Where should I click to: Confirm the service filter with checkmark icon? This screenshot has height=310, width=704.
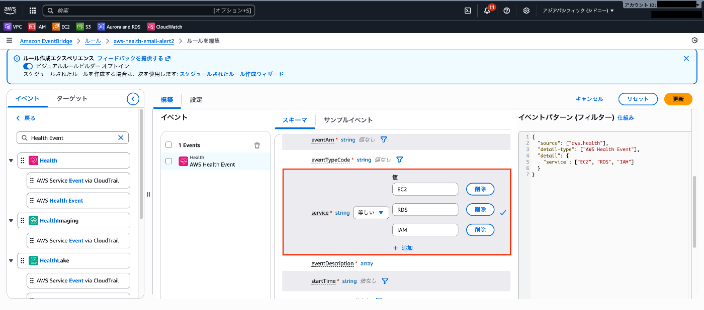pyautogui.click(x=503, y=213)
